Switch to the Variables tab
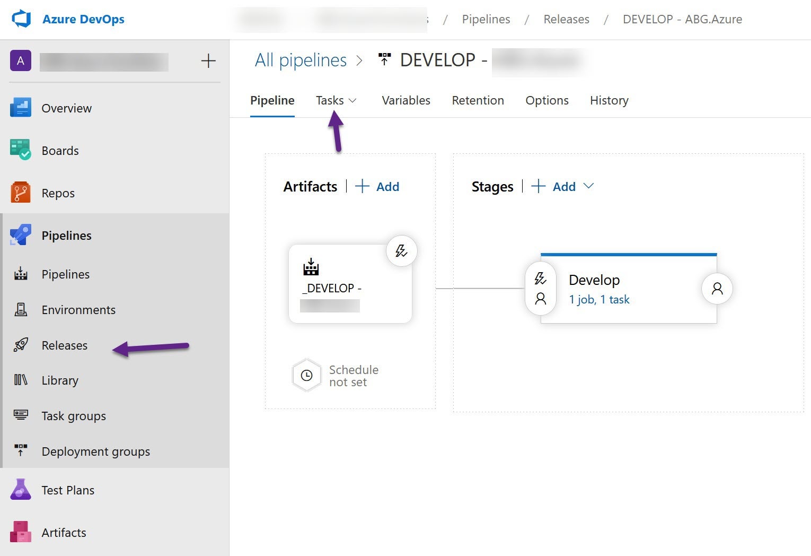 (x=405, y=100)
